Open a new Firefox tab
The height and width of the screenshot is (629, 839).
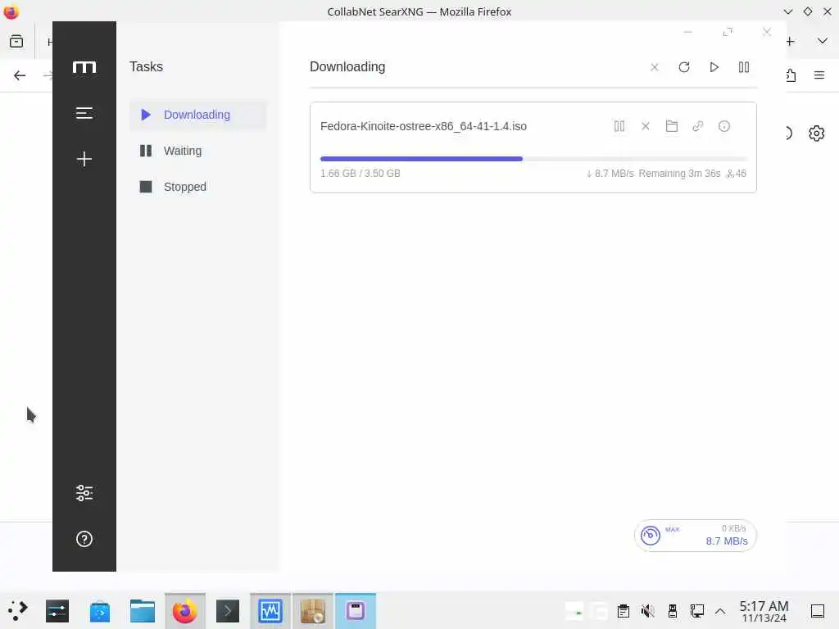791,41
